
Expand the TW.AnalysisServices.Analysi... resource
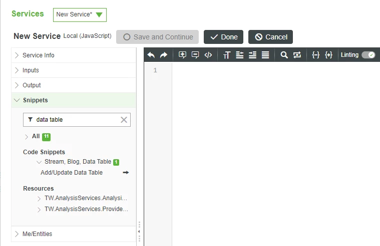(39, 199)
